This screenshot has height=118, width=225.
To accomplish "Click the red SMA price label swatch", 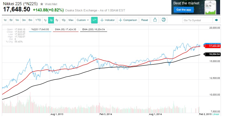I will tap(212, 46).
